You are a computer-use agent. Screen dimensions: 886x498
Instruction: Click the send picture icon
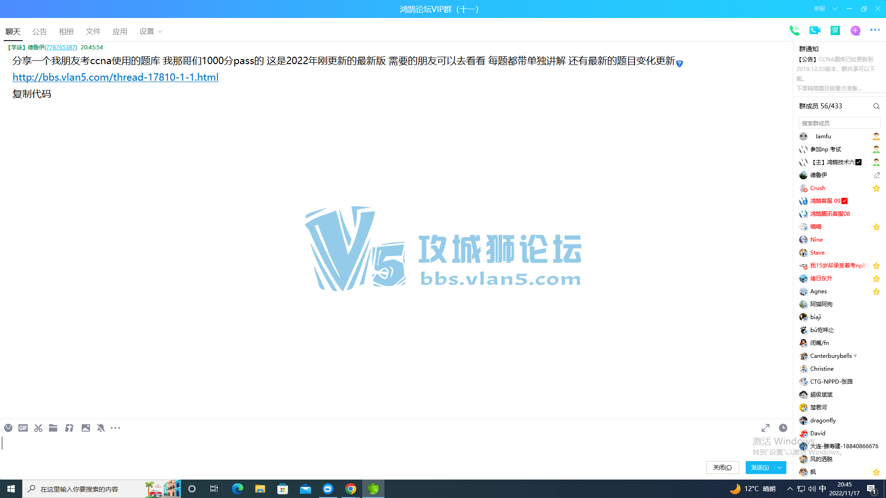tap(86, 428)
